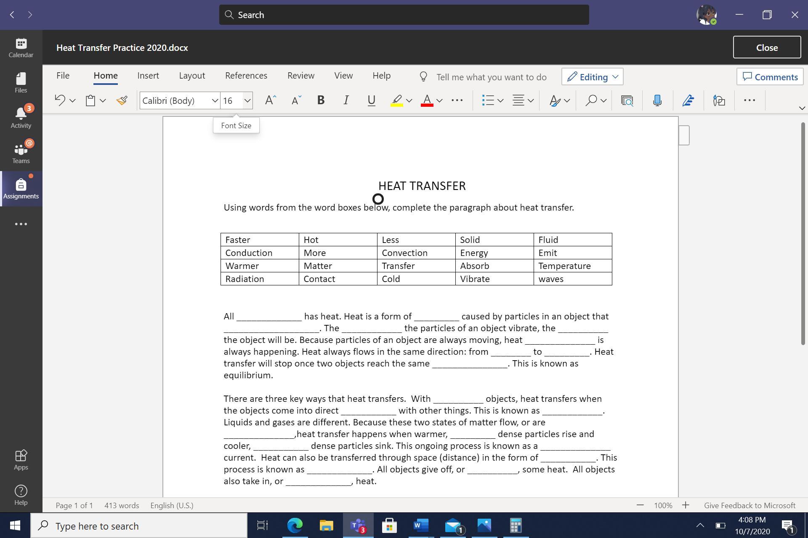Open the Assignments sidebar icon

(21, 189)
